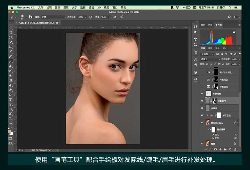Open the brush 模式 blend mode dropdown
Viewport: 250px width, 170px height.
[53, 17]
